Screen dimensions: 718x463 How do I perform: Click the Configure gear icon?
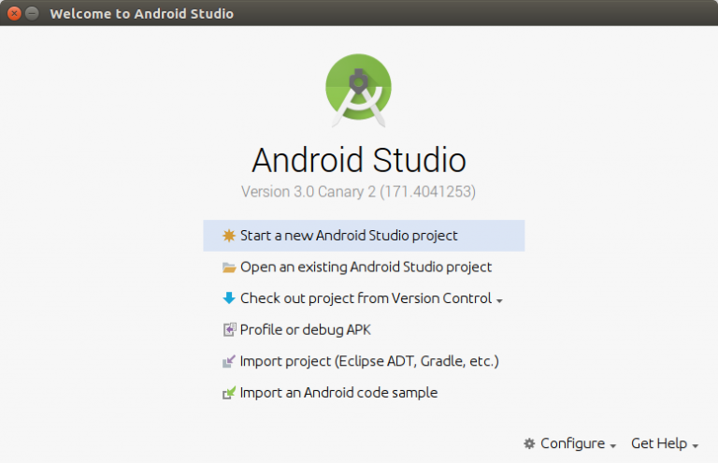tap(529, 443)
